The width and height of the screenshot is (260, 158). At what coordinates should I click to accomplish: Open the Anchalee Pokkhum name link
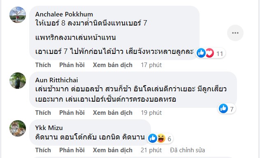[x=64, y=14]
